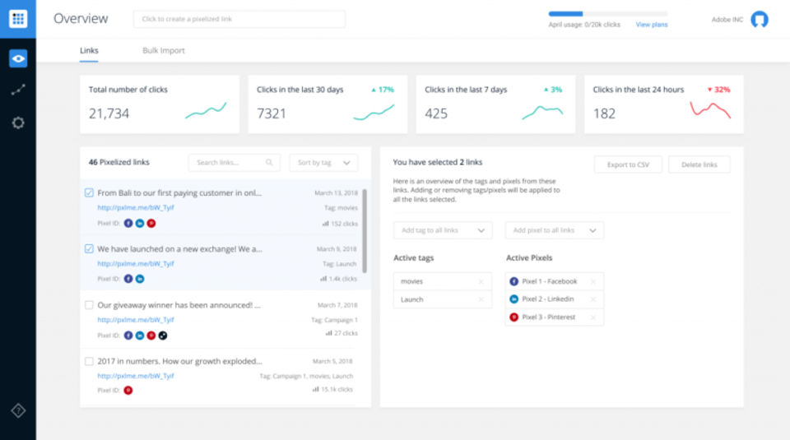Uncheck the 'From Bali to our first paying customer' link
This screenshot has width=790, height=440.
[x=89, y=193]
